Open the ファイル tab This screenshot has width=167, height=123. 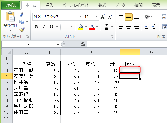coord(11,5)
